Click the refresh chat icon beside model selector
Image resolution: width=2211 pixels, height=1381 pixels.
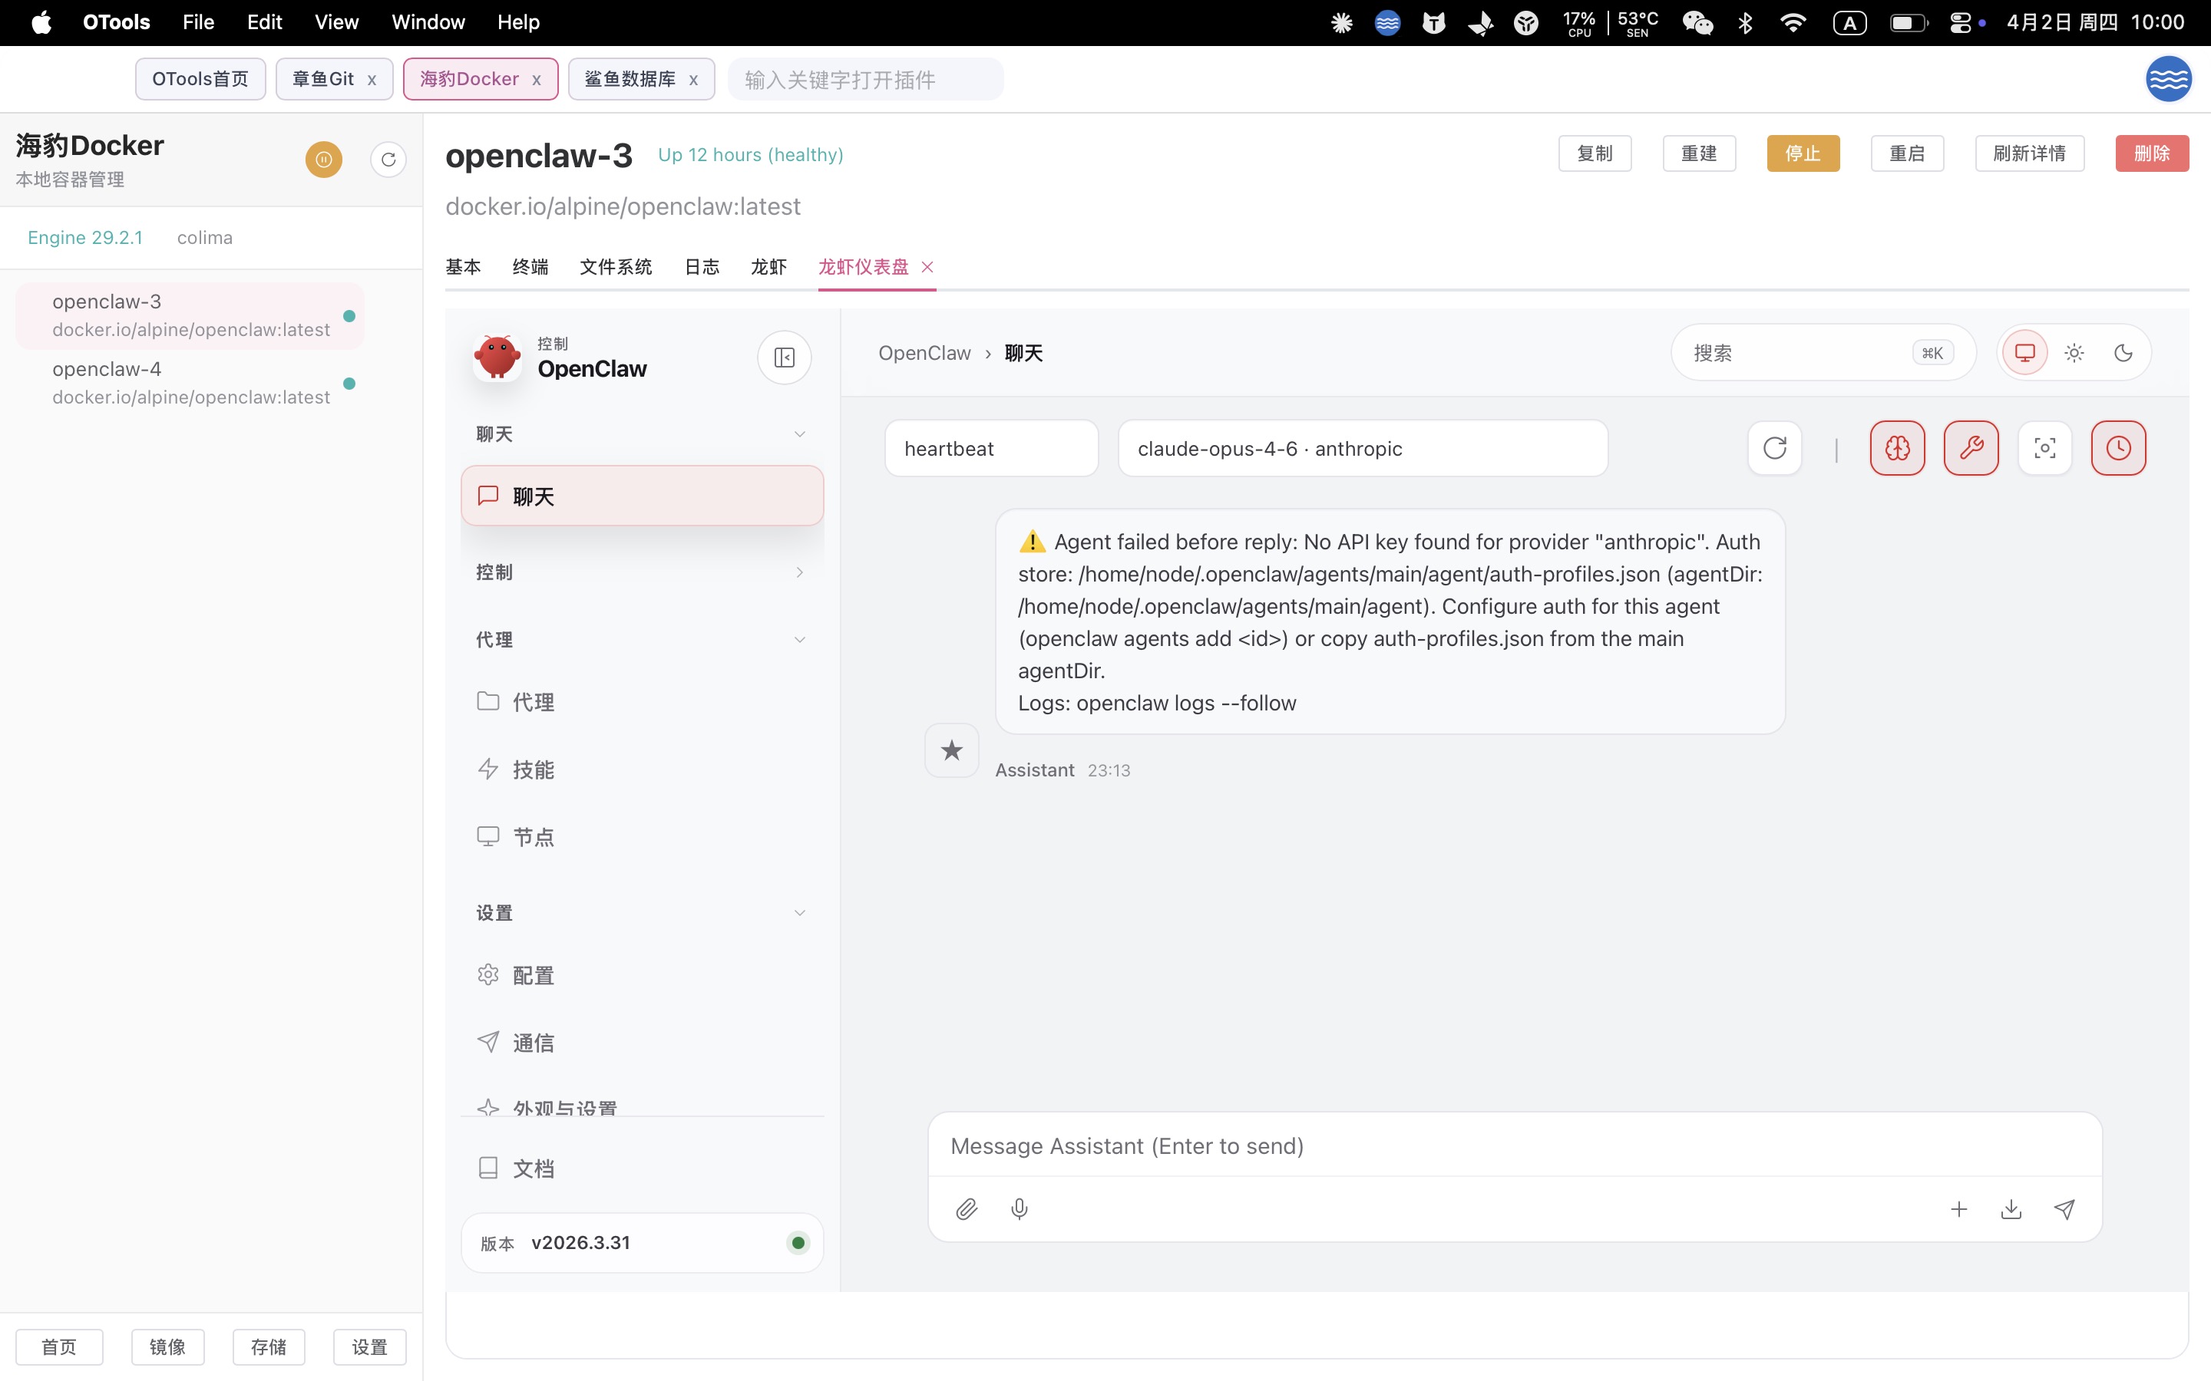point(1773,449)
